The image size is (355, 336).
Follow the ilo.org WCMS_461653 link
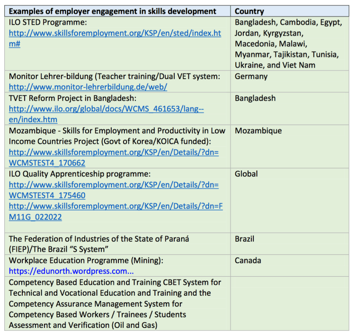106,109
